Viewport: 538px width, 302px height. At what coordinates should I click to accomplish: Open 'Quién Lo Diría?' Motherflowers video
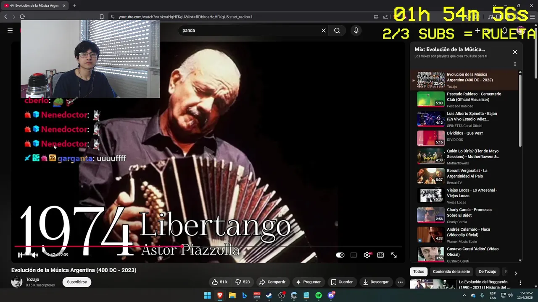tap(465, 157)
